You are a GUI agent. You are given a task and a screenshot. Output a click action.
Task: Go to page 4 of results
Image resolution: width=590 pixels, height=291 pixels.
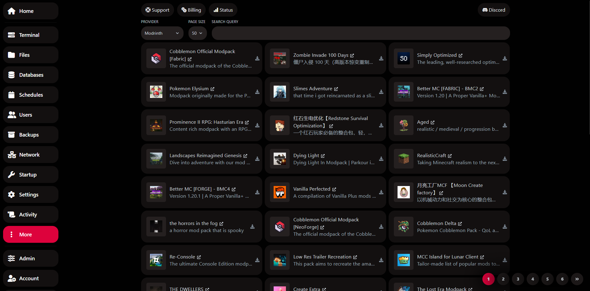tap(533, 279)
